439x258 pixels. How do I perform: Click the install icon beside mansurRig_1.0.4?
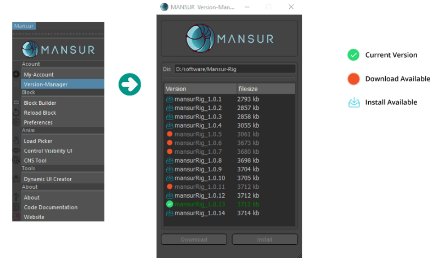coord(170,125)
